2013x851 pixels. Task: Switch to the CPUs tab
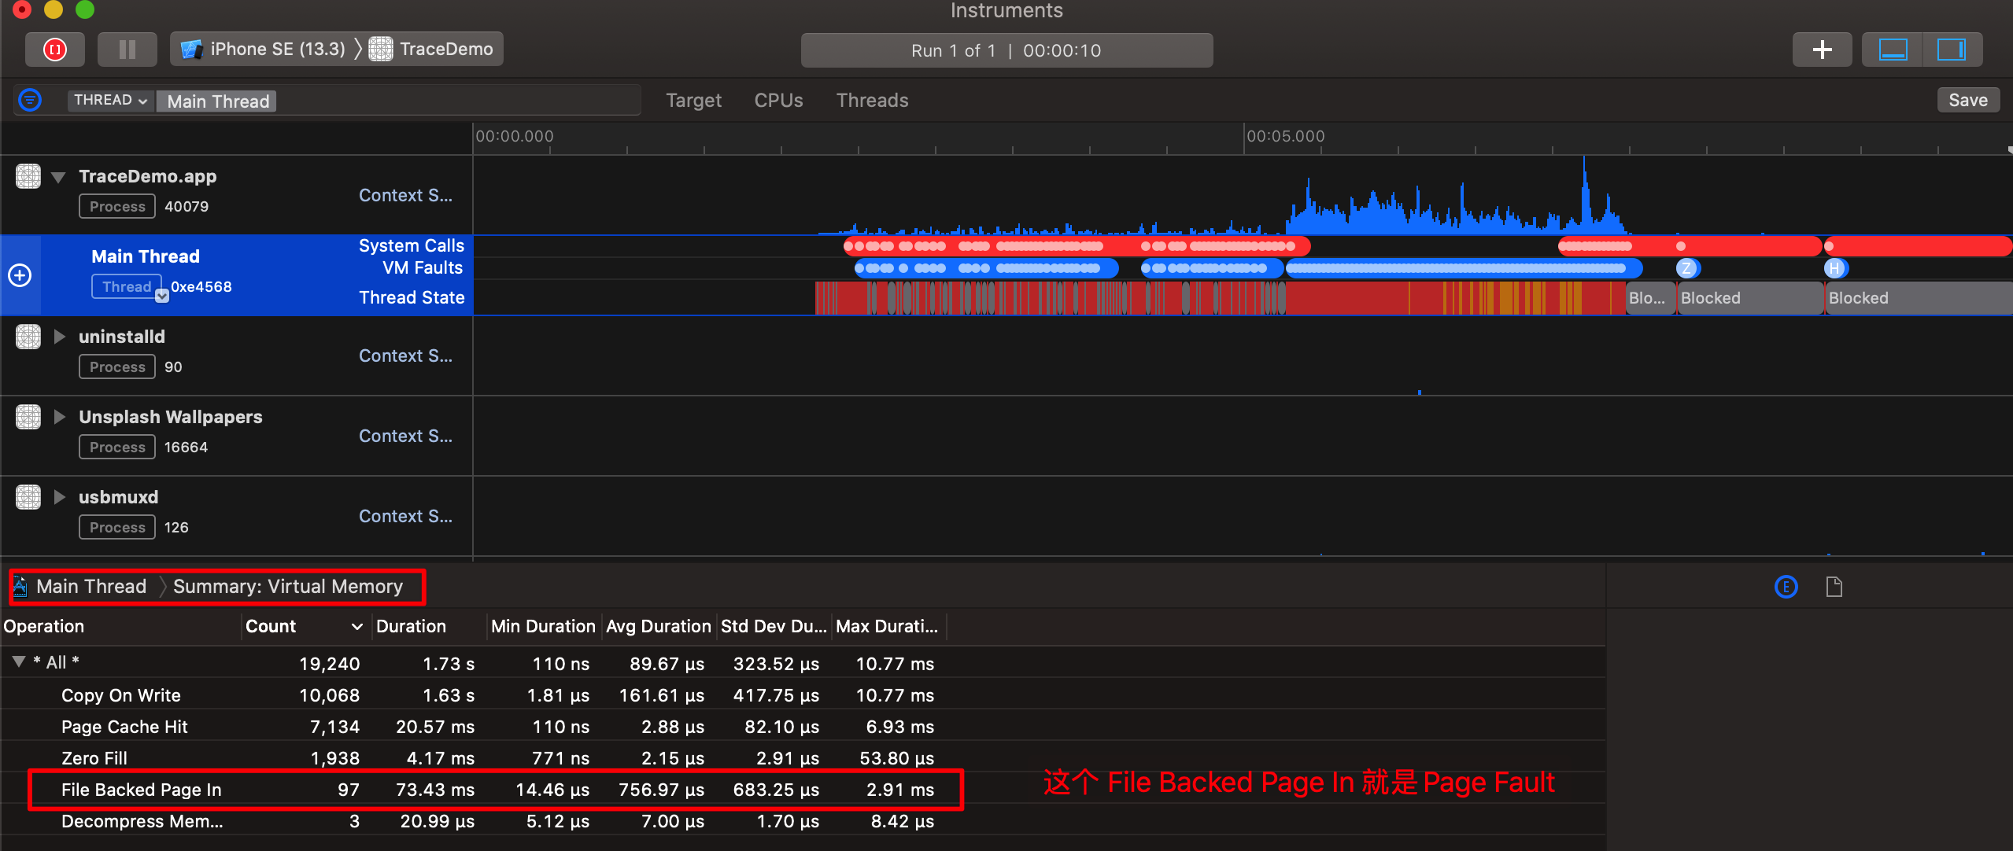point(778,101)
